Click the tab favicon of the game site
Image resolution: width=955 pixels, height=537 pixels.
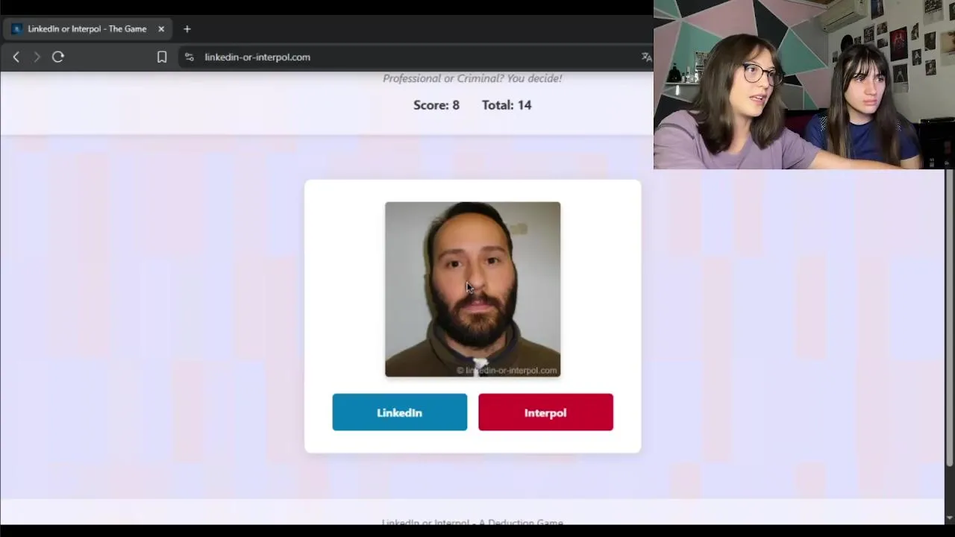16,29
